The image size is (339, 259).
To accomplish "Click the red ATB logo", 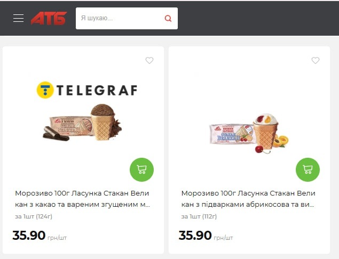I will point(49,18).
